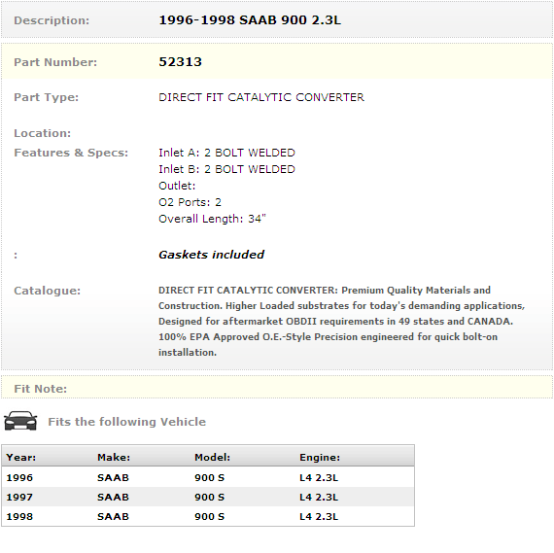The width and height of the screenshot is (554, 553).
Task: Click the Catalogue: label
Action: (48, 291)
